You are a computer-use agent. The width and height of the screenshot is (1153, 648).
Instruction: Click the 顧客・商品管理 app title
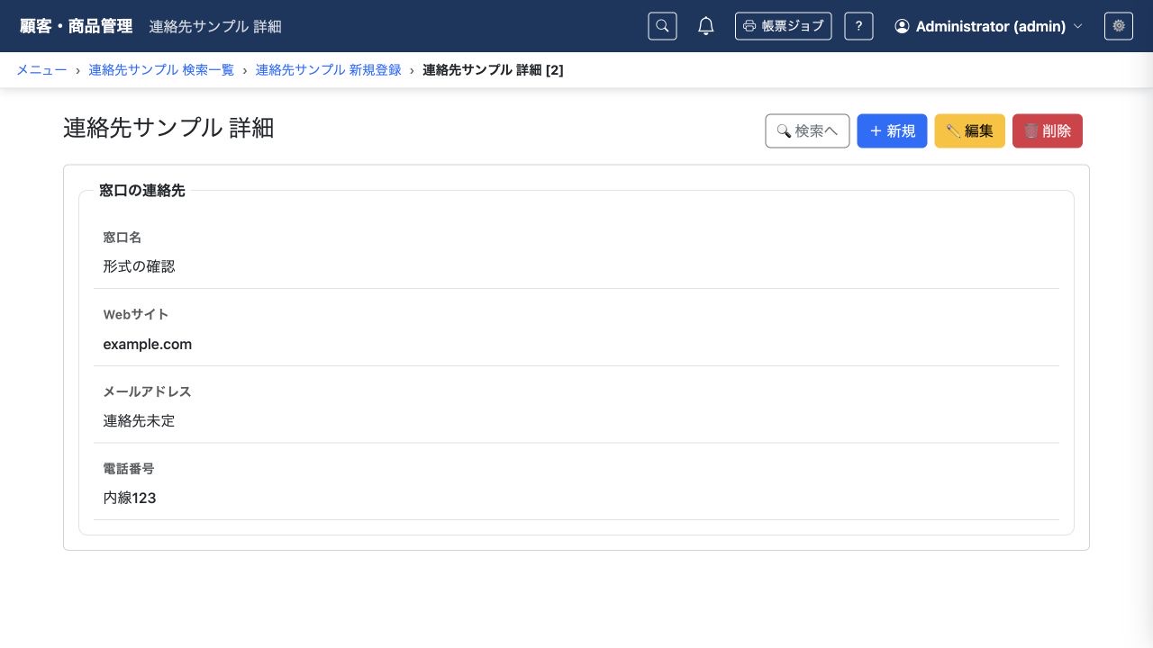[76, 26]
